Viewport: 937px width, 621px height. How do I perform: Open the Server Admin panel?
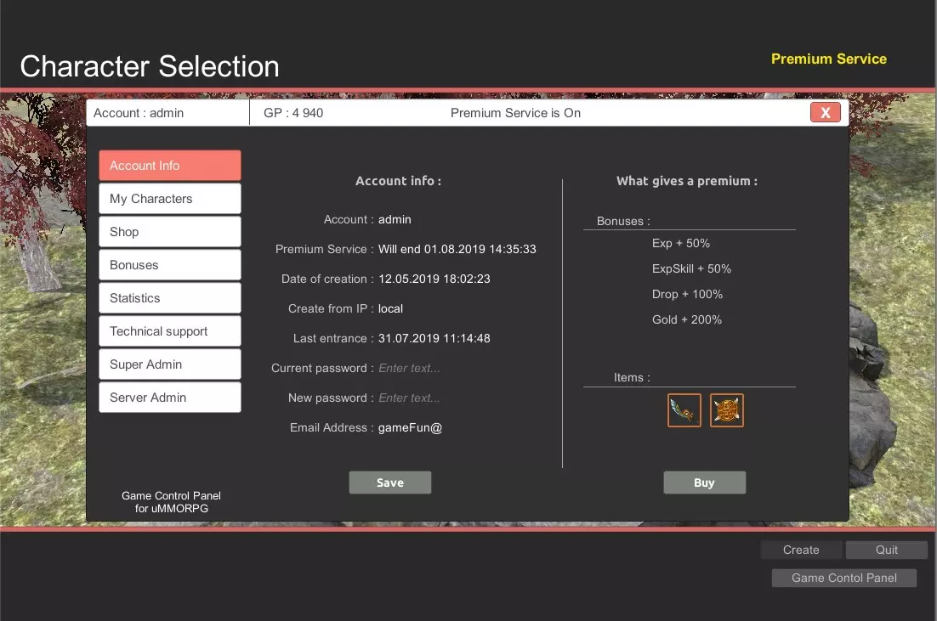coord(169,397)
